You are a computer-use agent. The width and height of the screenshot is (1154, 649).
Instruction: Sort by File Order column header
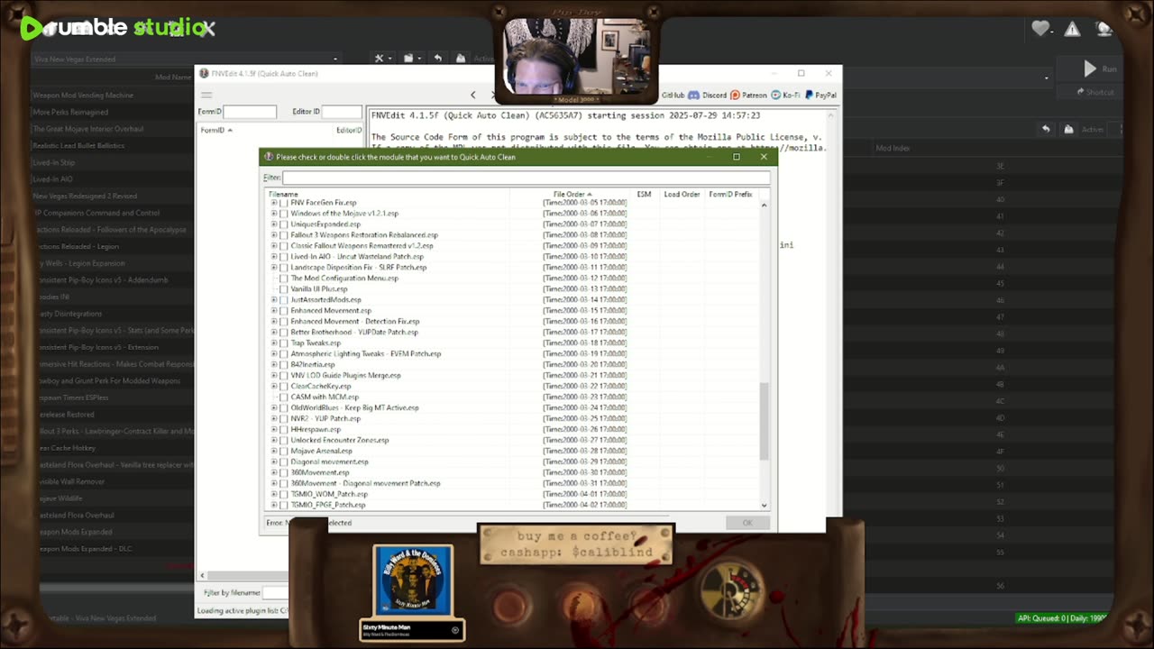(x=572, y=194)
